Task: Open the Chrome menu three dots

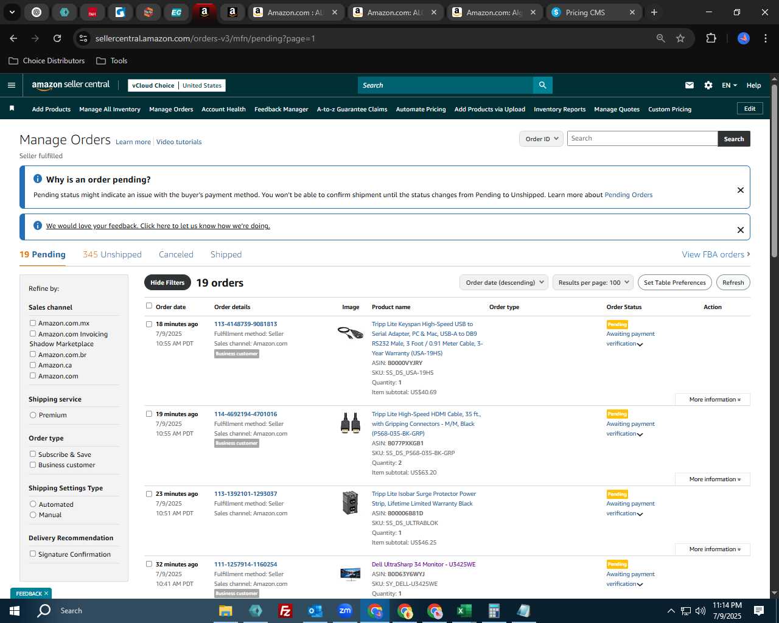Action: pyautogui.click(x=765, y=38)
